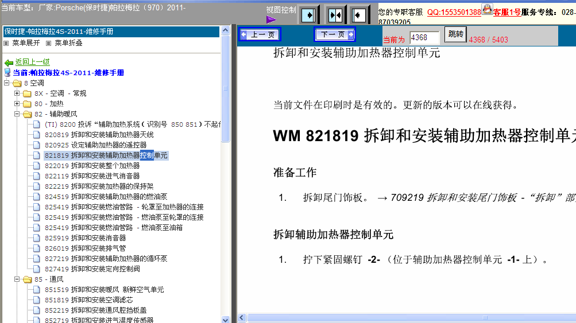576x323 pixels.
Task: Click the 跳转 jump button
Action: click(455, 34)
